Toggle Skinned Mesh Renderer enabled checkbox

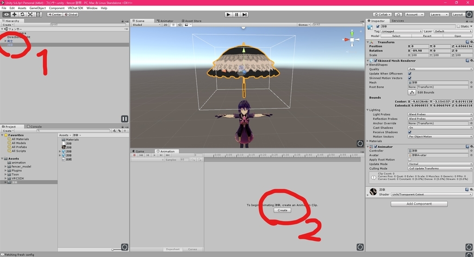point(375,61)
